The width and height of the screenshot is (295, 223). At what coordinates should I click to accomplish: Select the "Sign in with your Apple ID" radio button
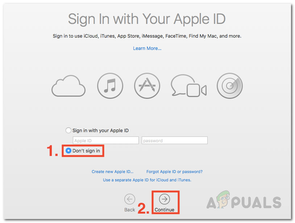point(68,130)
